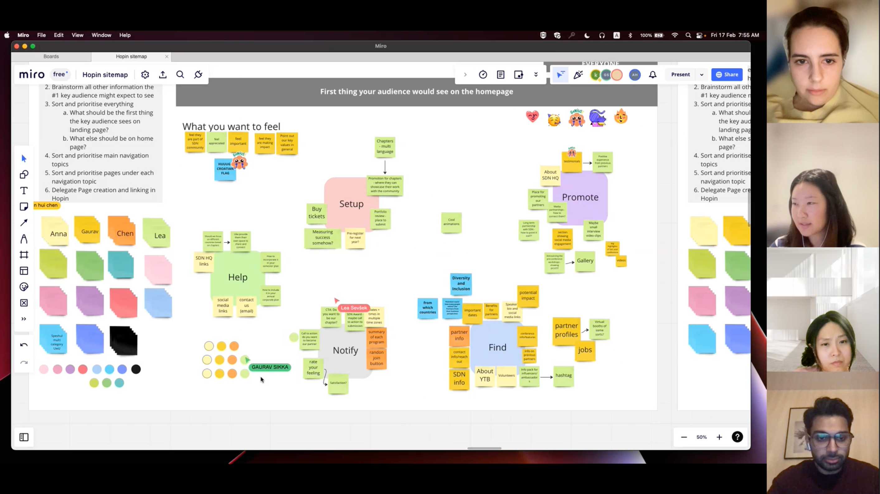This screenshot has height=494, width=880.
Task: Toggle collaborators' cursors visibility
Action: tap(560, 74)
